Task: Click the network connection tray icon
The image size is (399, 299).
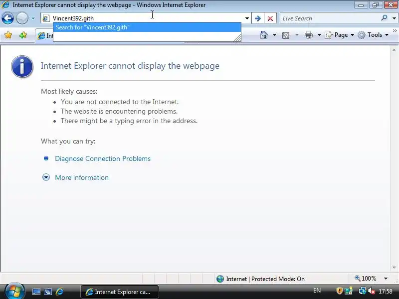Action: click(362, 291)
